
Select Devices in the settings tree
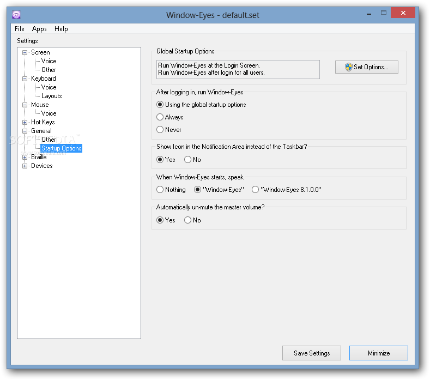(41, 166)
